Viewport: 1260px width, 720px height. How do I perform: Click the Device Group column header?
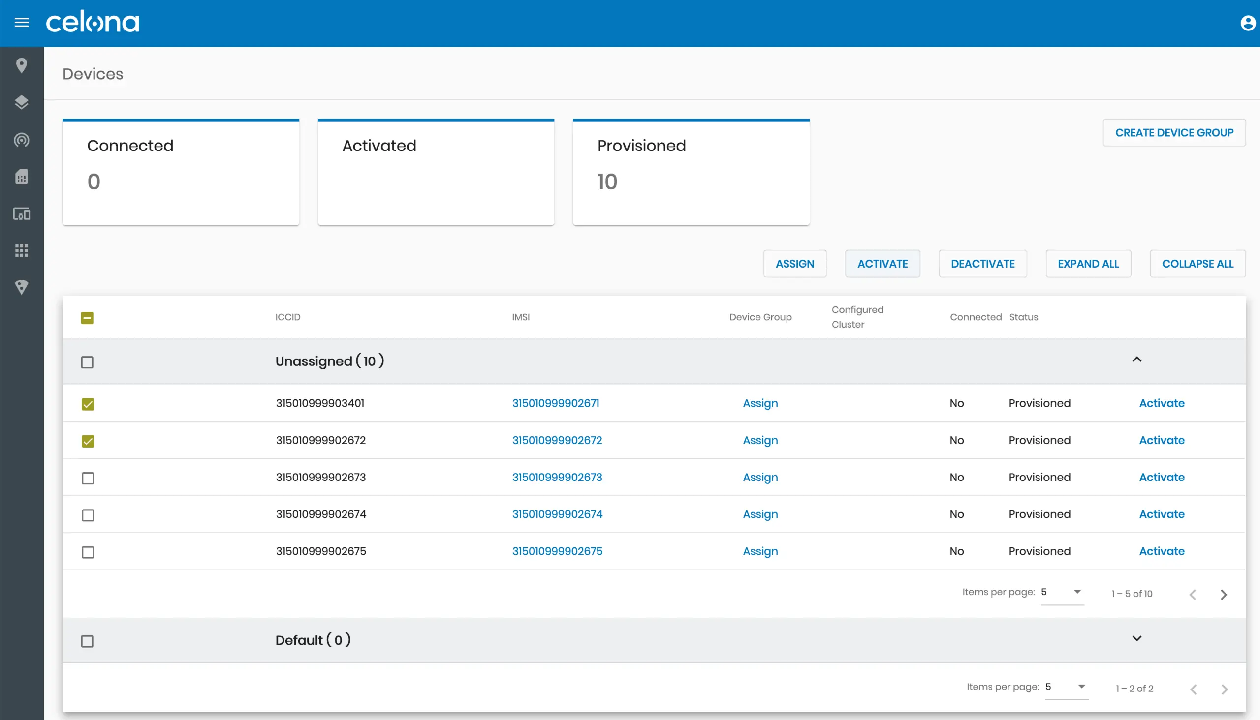tap(760, 318)
